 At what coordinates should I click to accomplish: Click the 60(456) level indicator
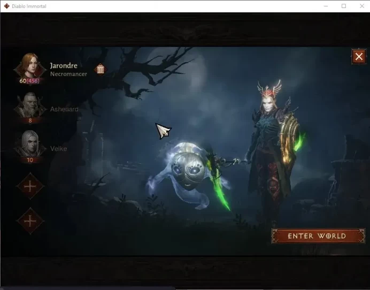click(29, 81)
